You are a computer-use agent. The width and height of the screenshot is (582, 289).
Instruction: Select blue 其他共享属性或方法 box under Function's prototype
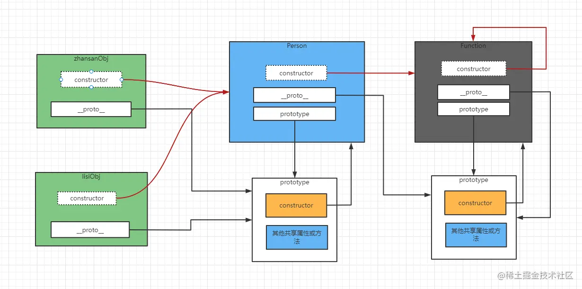click(476, 235)
